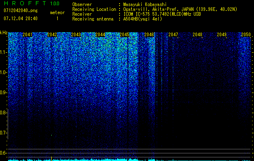
Task: Click the 0.9 kHz axis label
Action: (3, 93)
